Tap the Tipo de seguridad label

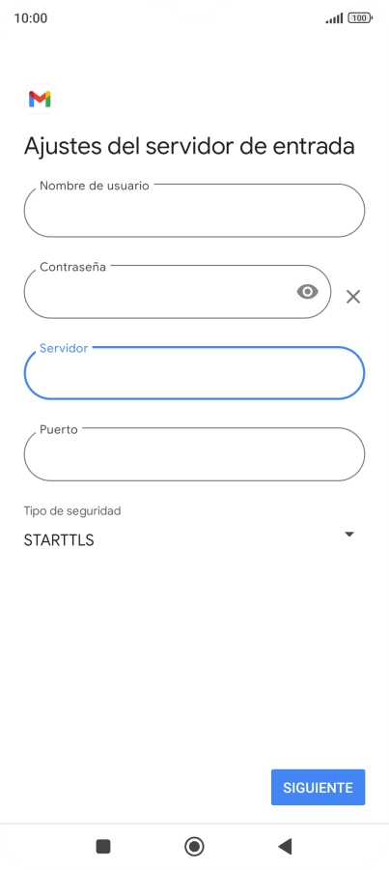(72, 511)
